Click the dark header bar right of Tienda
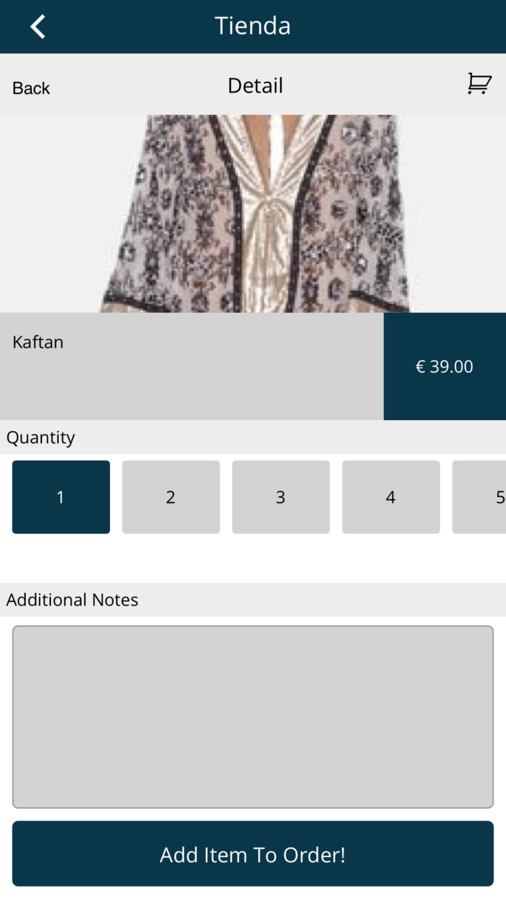This screenshot has width=506, height=899. (x=398, y=26)
